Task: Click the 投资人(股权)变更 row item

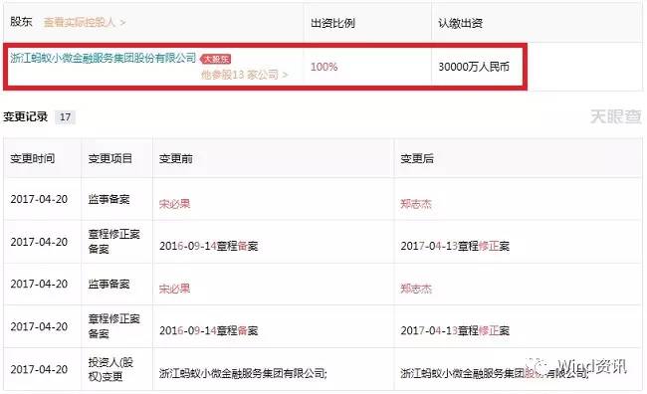Action: [110, 369]
